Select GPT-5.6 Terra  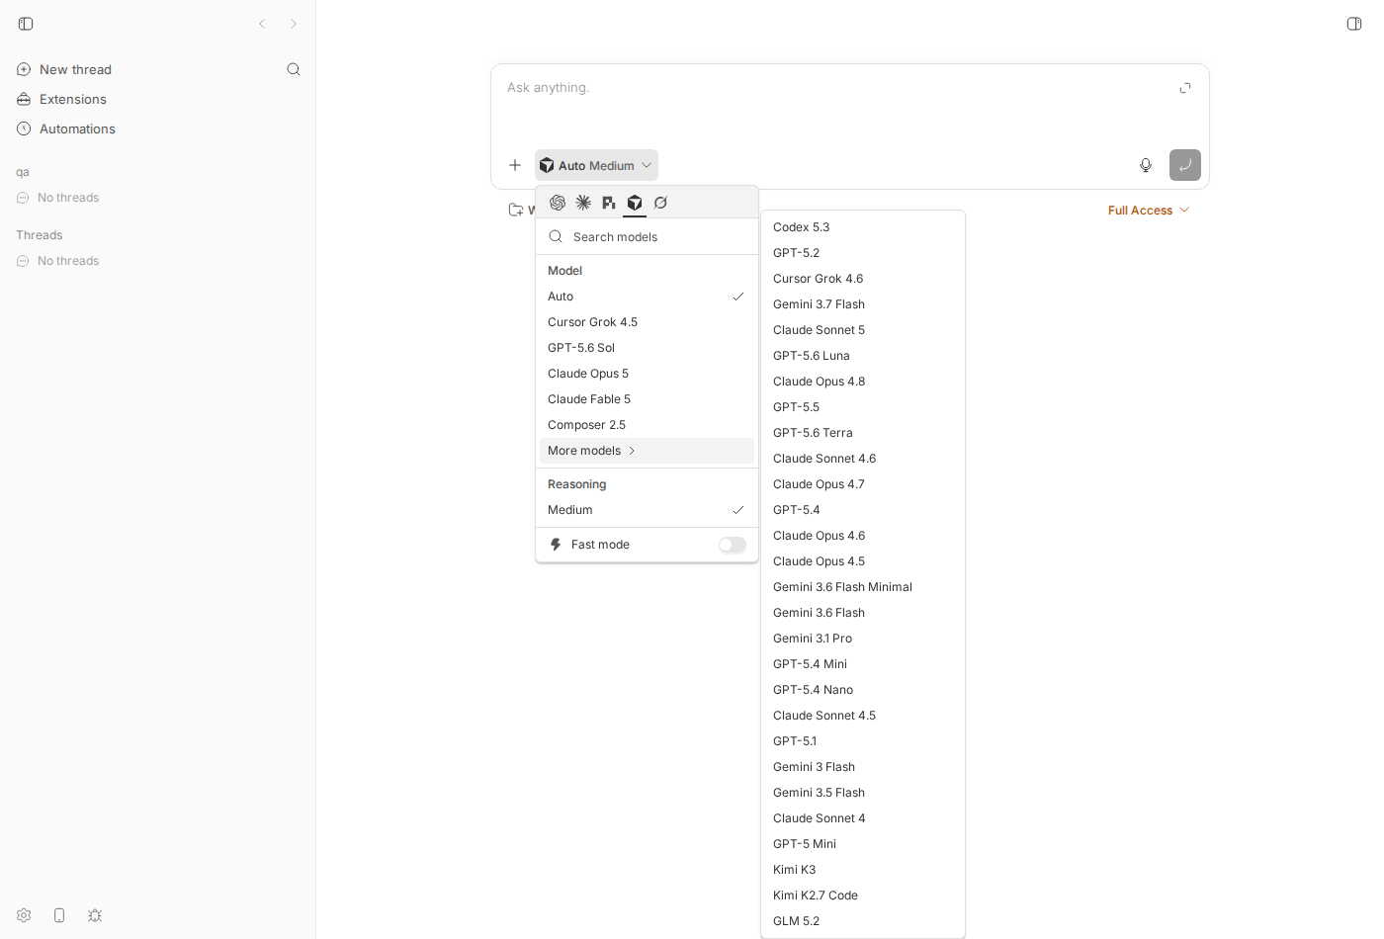pos(863,433)
